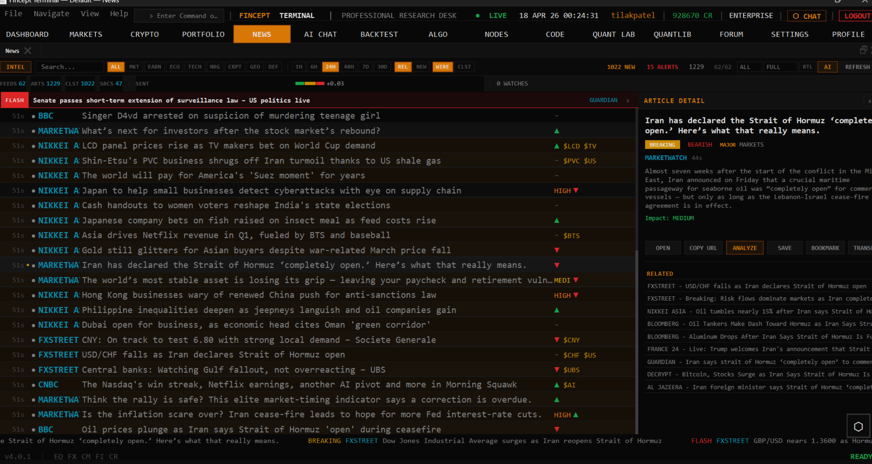The image size is (872, 464).
Task: Click the sentiment color bar indicator
Action: 310,84
